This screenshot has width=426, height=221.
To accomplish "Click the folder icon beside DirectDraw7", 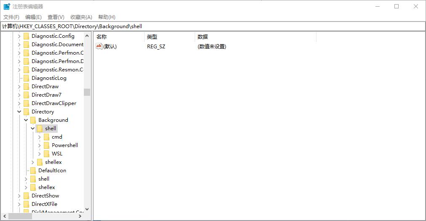I will [27, 95].
